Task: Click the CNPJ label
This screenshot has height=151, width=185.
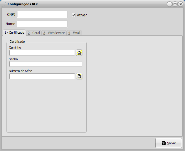Action: (11, 14)
